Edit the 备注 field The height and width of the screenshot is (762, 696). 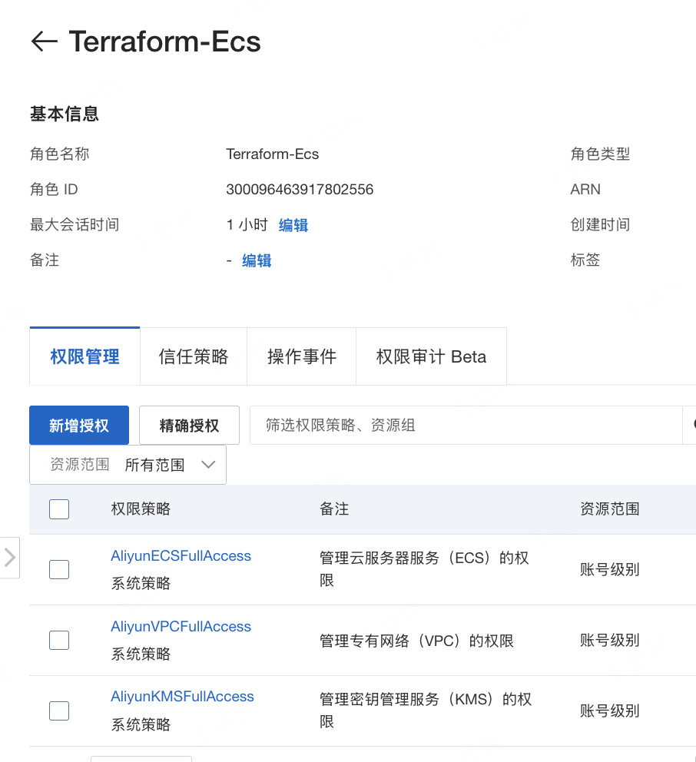point(257,260)
